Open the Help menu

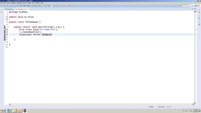(42, 3)
